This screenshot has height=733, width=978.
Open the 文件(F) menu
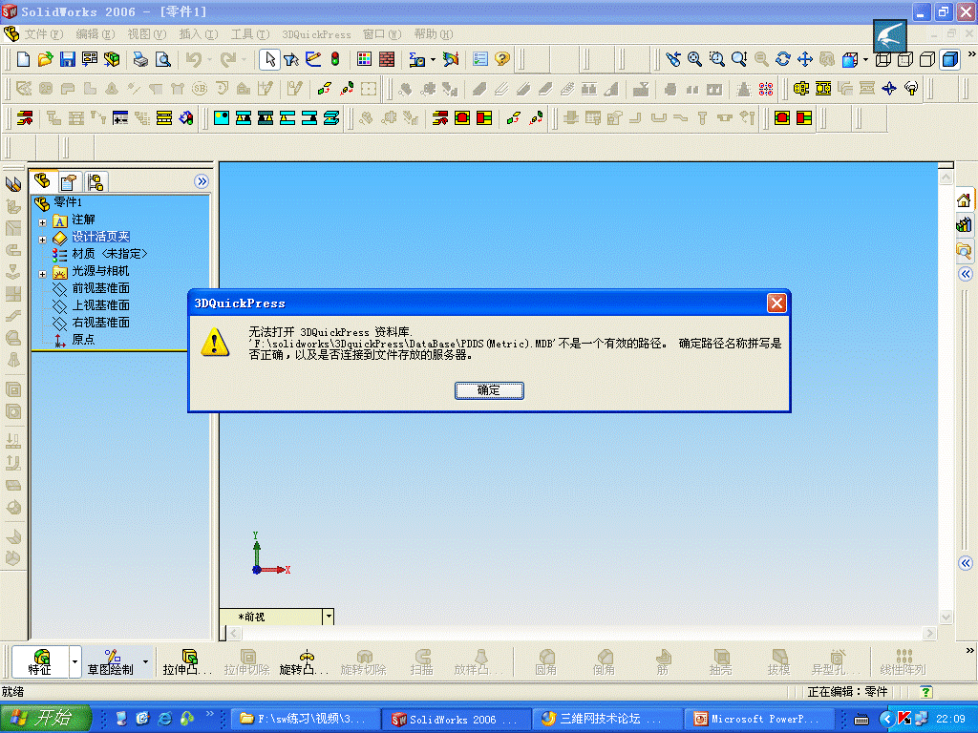44,34
